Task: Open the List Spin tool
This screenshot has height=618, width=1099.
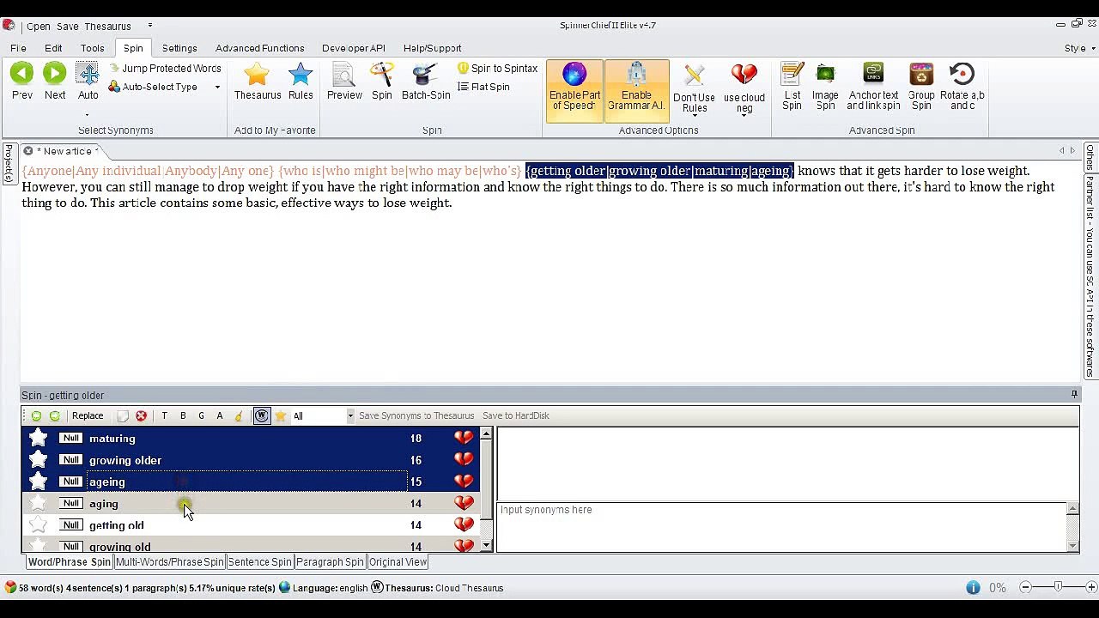Action: point(792,87)
